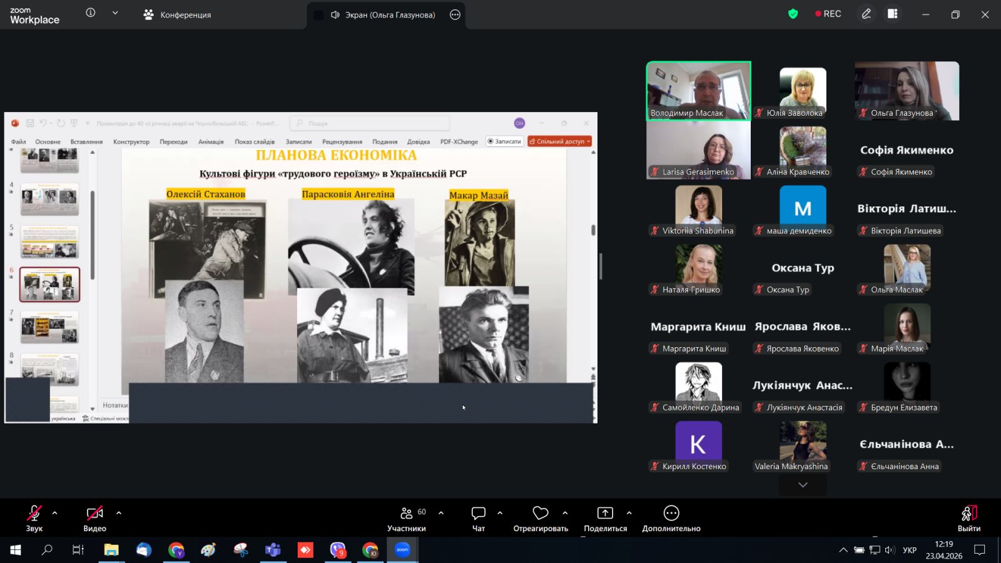Change the gallery view layout icon

[x=893, y=14]
